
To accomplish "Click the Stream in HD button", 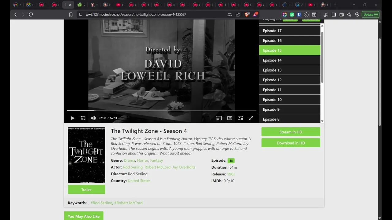I will click(291, 132).
